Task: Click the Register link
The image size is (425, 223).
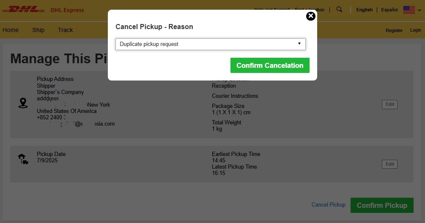Action: [394, 30]
